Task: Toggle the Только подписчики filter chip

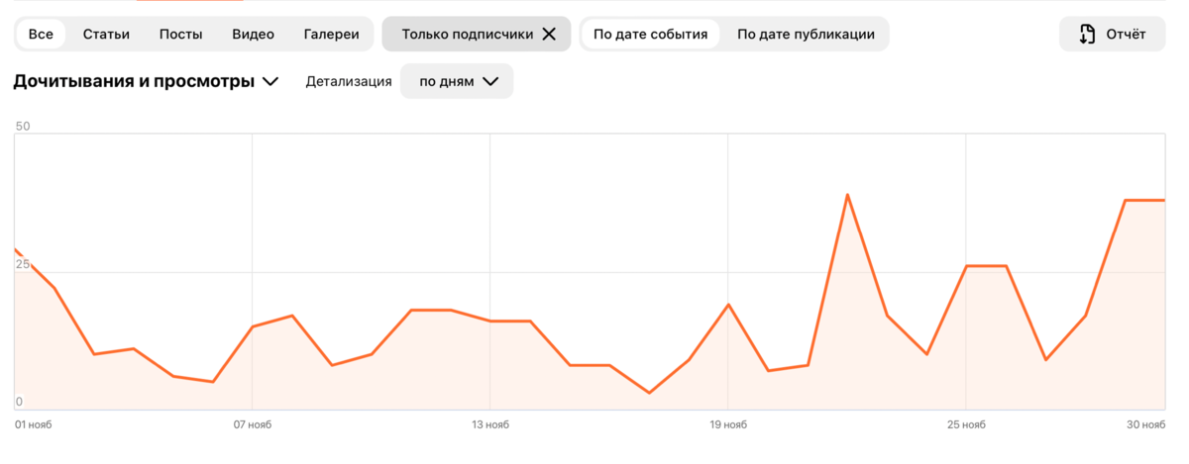Action: 477,34
